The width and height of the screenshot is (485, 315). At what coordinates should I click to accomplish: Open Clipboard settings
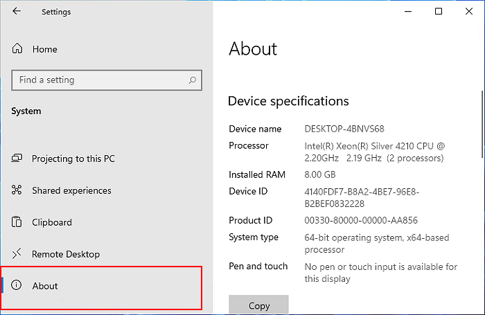tap(52, 222)
